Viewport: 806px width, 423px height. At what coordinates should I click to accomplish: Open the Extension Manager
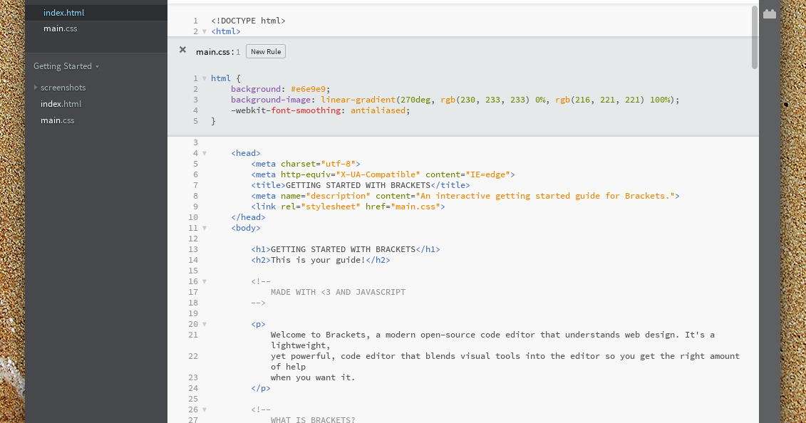click(x=769, y=13)
